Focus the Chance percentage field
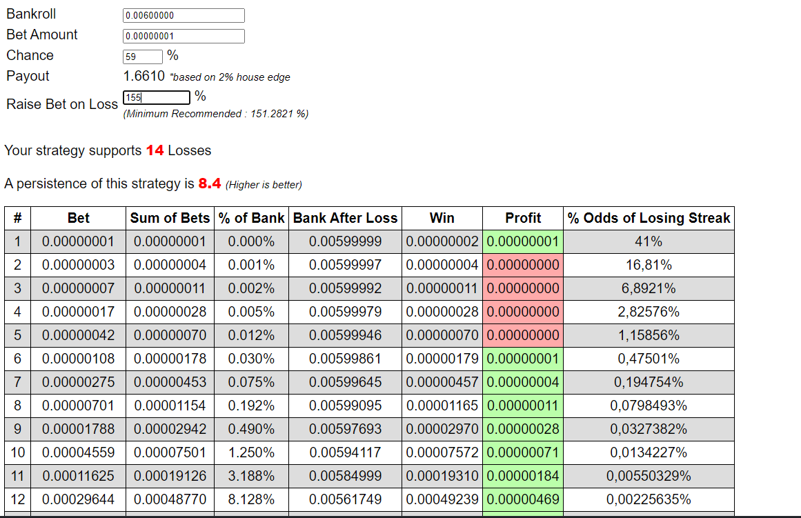Screen dimensions: 801x518 pyautogui.click(x=143, y=56)
